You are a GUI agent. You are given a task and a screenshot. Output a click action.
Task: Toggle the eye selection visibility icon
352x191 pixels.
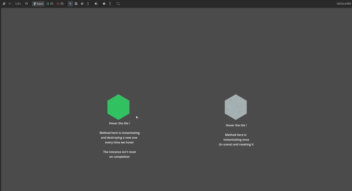click(x=82, y=4)
